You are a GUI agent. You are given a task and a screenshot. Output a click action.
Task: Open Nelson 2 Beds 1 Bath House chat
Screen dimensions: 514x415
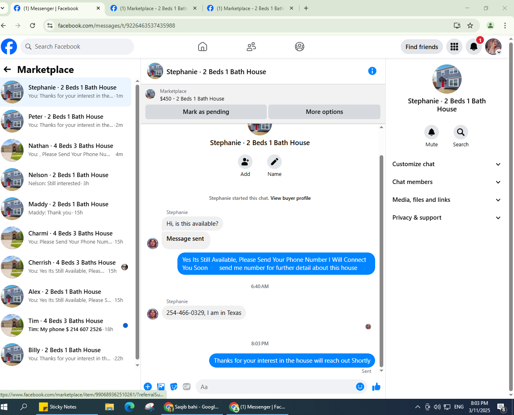tap(66, 180)
